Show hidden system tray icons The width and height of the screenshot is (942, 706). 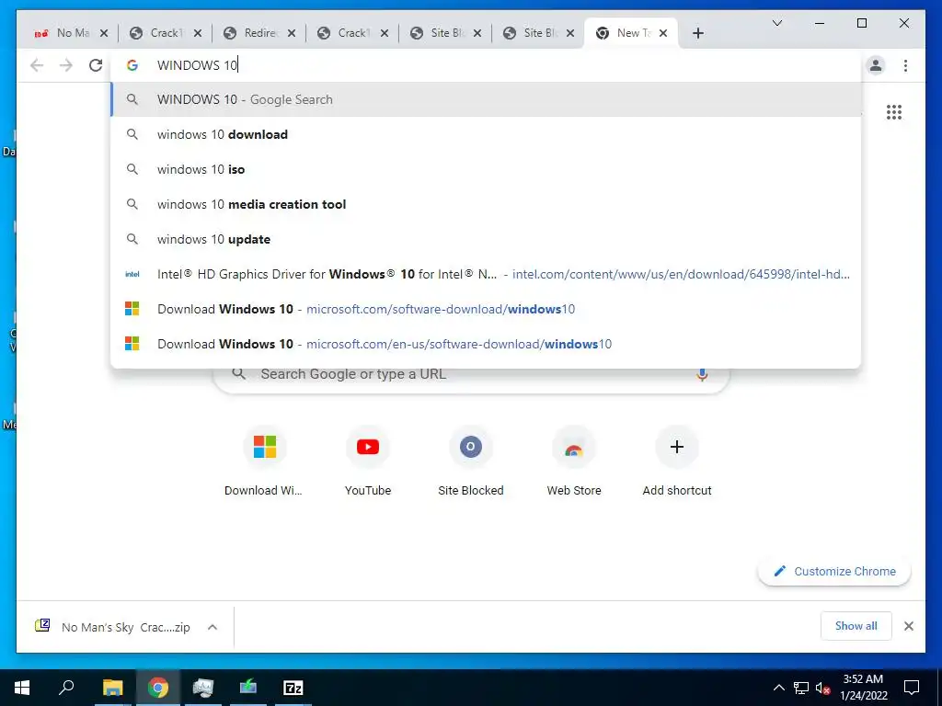click(x=778, y=688)
